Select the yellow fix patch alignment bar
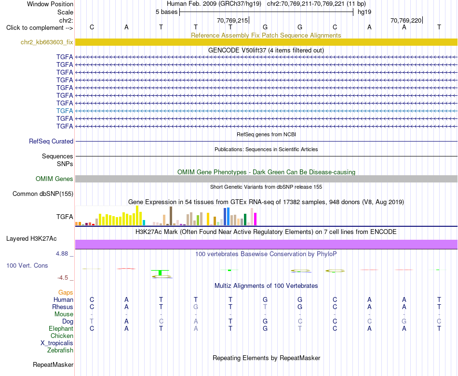 tap(266, 42)
